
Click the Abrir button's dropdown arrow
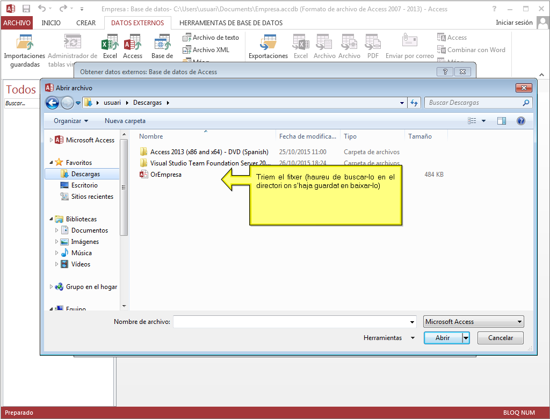[x=466, y=338]
